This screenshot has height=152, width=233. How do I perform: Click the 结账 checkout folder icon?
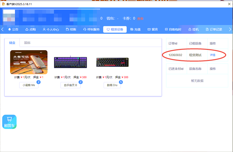pos(67,29)
